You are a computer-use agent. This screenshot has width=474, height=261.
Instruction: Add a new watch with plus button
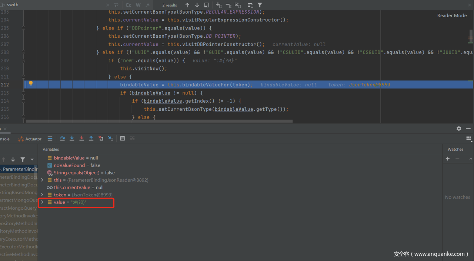tap(448, 159)
